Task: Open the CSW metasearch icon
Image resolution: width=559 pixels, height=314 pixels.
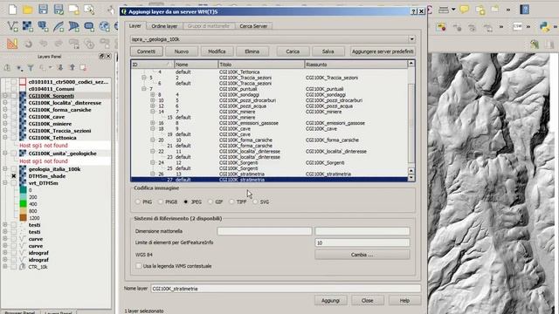Action: coord(517,26)
